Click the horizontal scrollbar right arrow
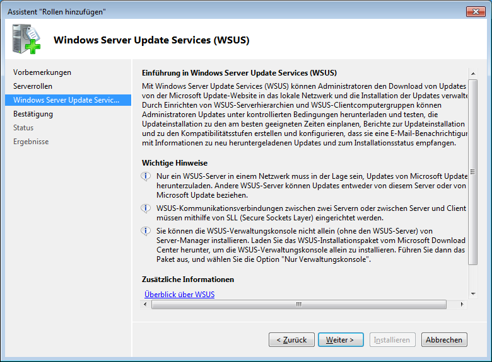Screen dimensions: 492x362 click(462, 304)
